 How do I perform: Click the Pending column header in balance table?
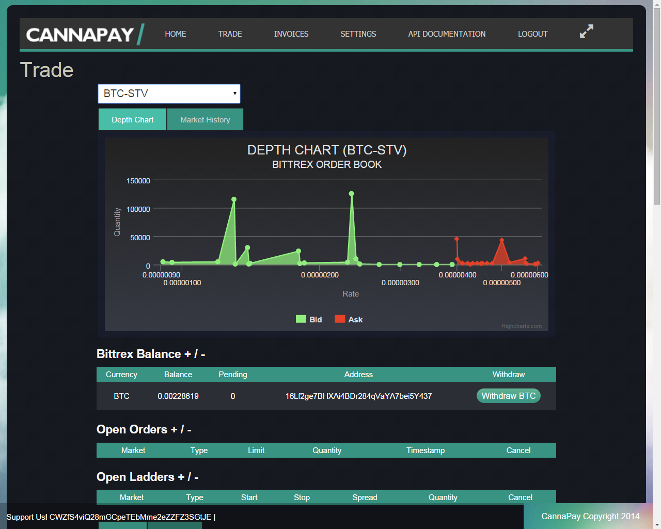pyautogui.click(x=233, y=375)
